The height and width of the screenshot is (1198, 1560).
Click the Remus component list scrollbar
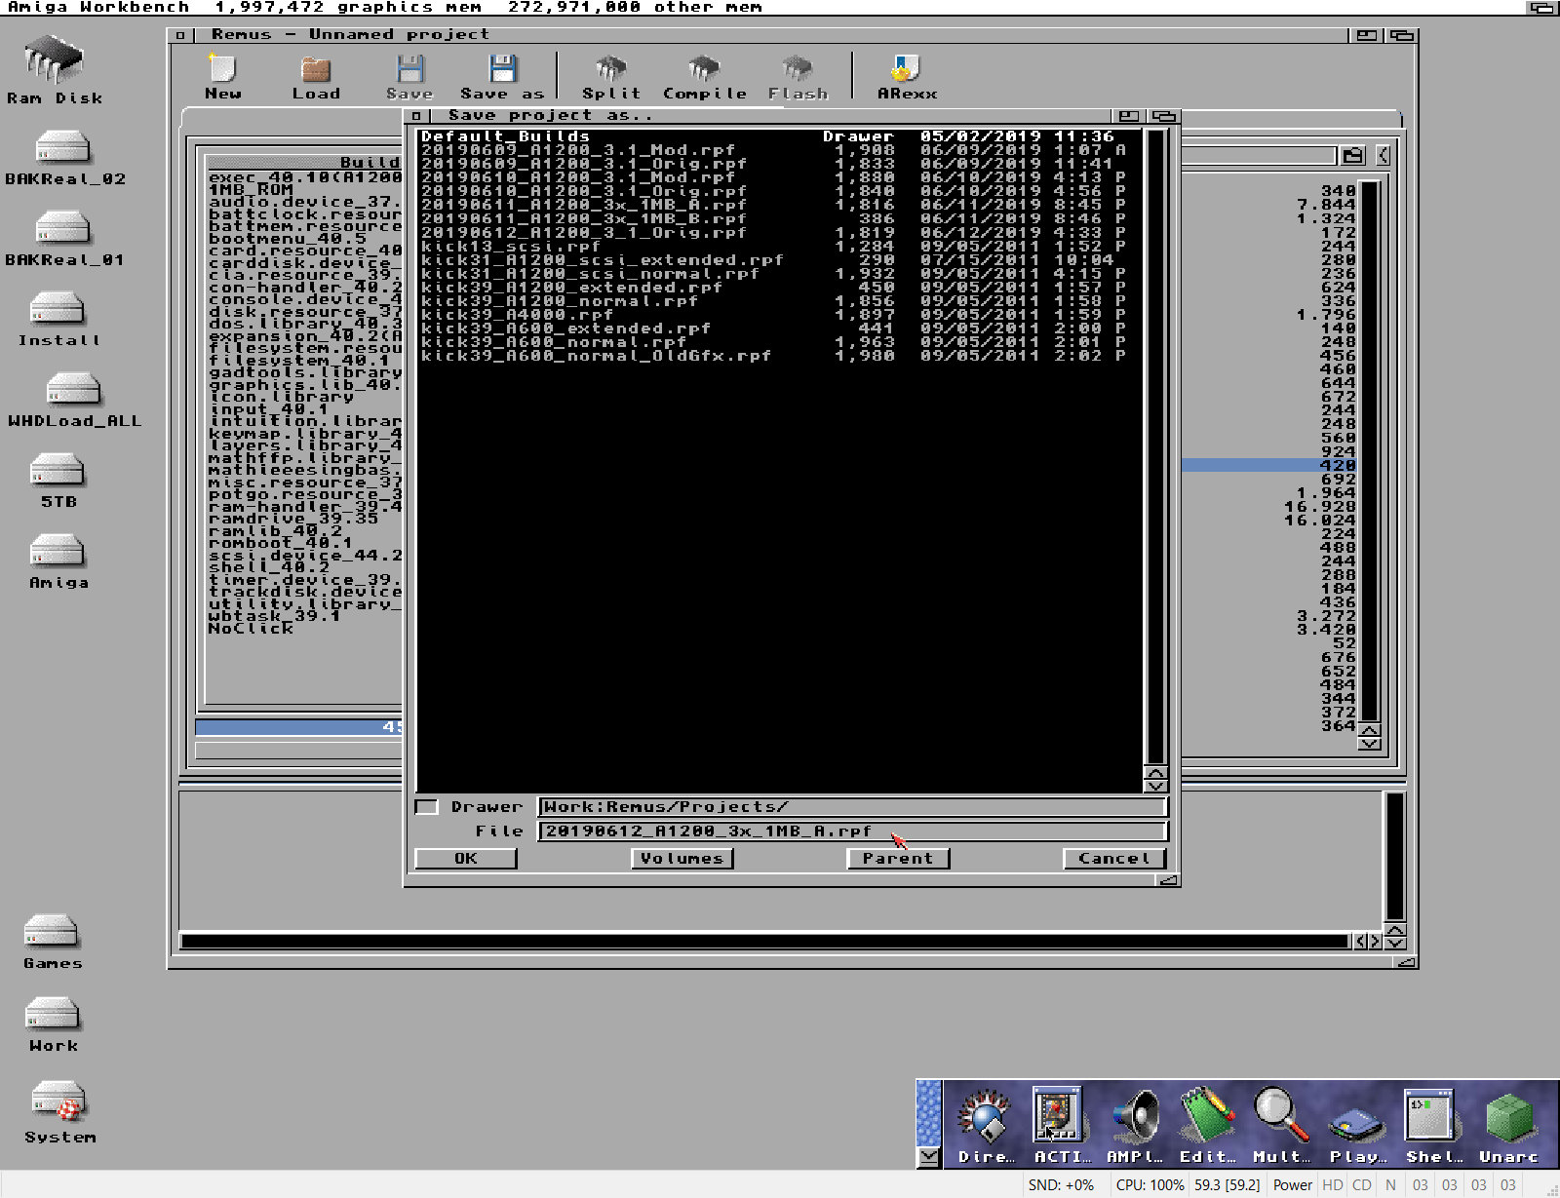point(1370,451)
